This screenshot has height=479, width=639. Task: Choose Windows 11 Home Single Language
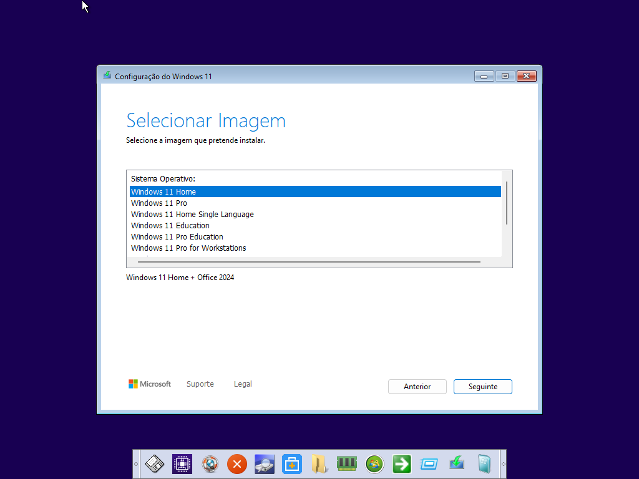pyautogui.click(x=315, y=215)
